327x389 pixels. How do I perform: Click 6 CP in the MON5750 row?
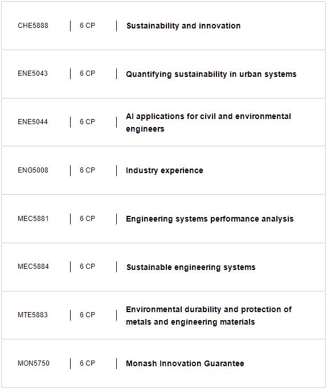click(87, 363)
